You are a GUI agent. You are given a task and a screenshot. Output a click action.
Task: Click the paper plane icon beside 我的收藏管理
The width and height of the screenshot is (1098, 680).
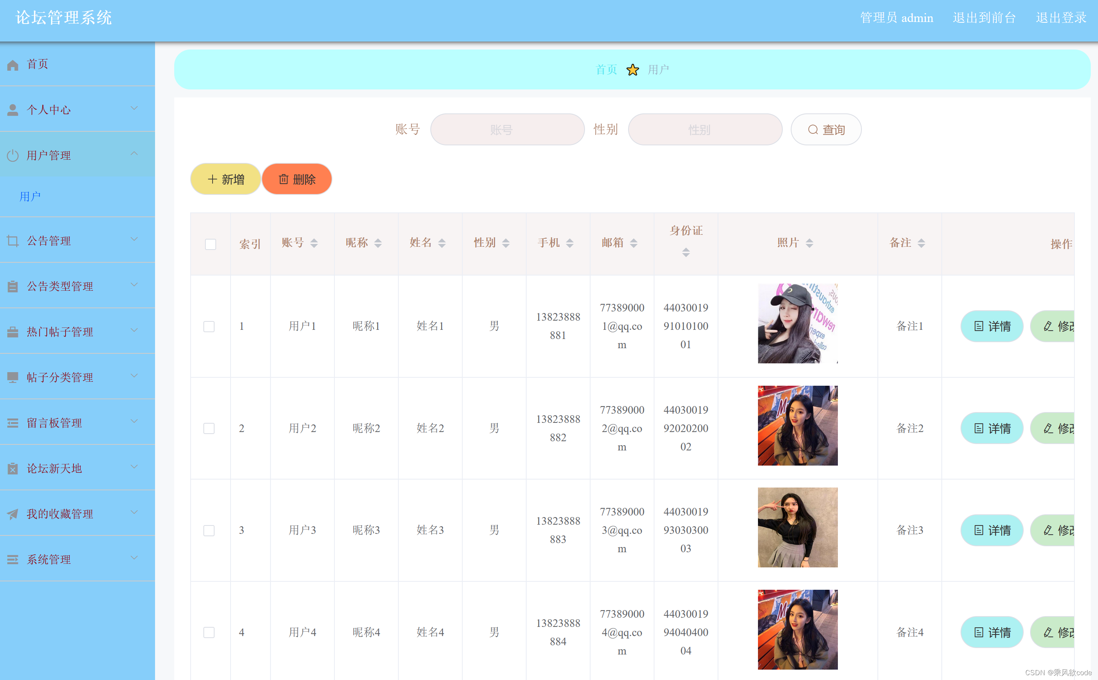[x=13, y=514]
